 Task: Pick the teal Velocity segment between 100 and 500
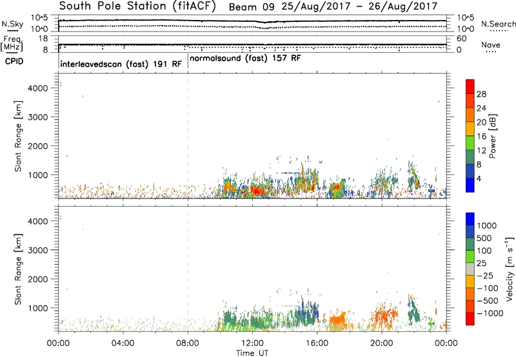click(470, 244)
